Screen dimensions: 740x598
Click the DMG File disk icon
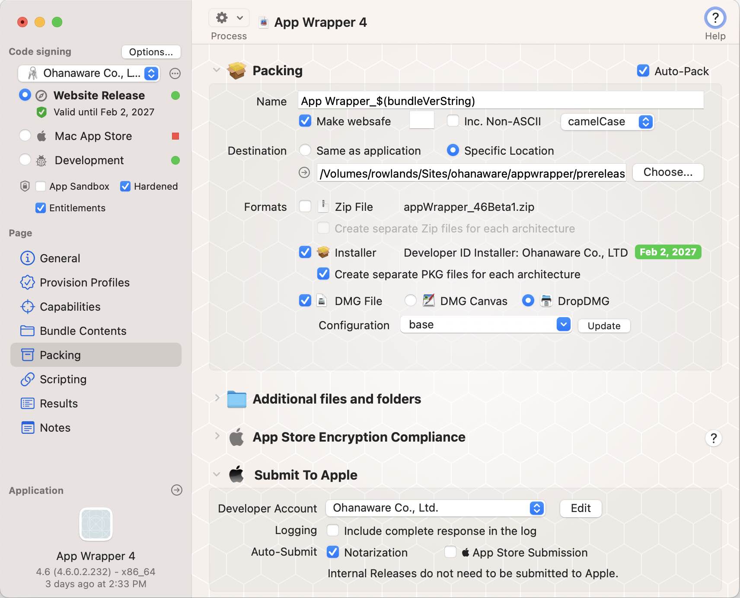pos(322,300)
